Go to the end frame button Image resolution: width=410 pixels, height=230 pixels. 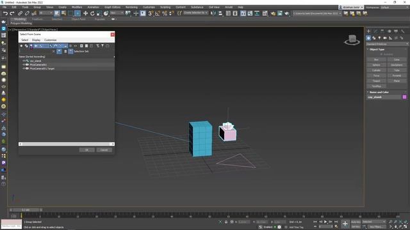(336, 222)
